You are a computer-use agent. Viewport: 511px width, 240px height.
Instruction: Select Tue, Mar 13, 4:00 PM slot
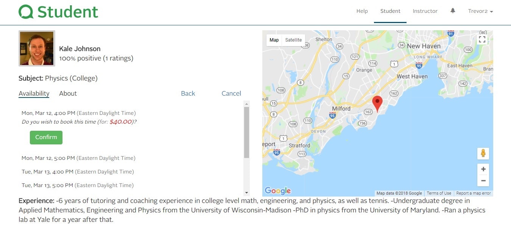(x=47, y=172)
